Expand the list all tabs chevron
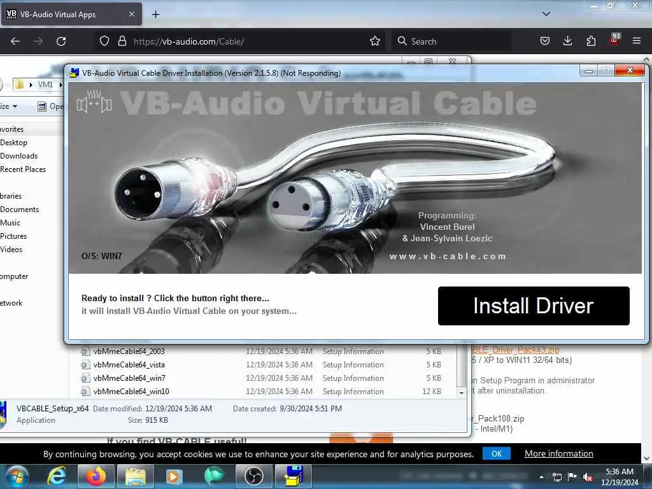 point(546,14)
